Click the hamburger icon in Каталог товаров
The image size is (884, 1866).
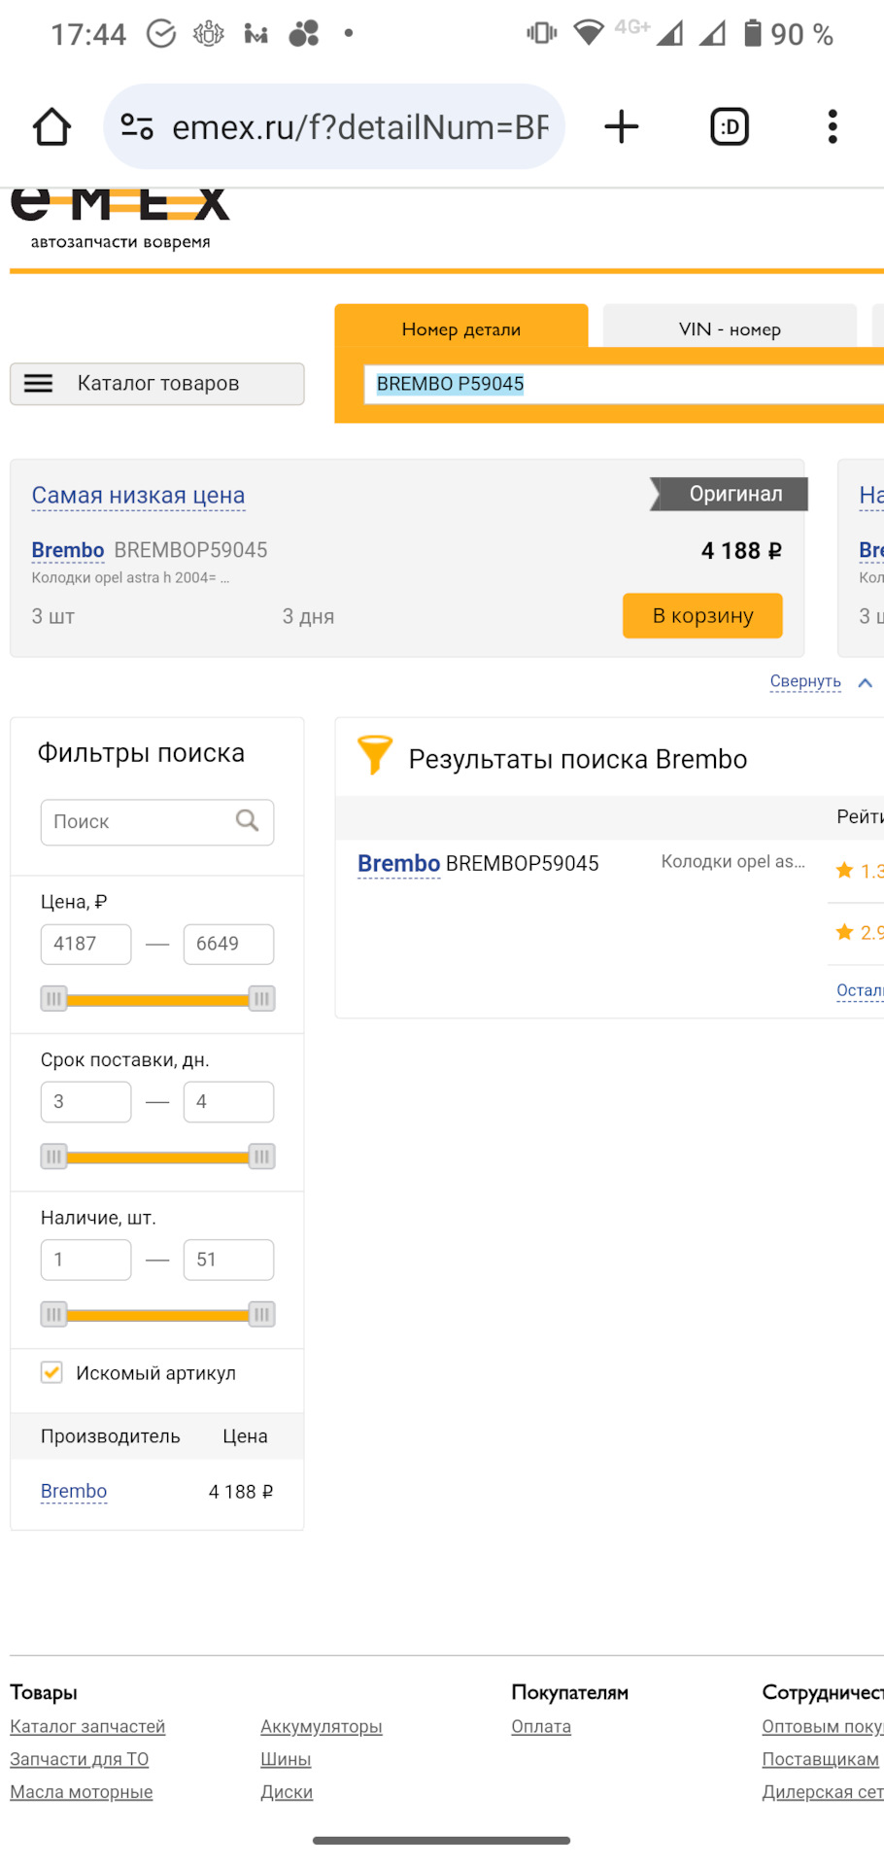(38, 383)
